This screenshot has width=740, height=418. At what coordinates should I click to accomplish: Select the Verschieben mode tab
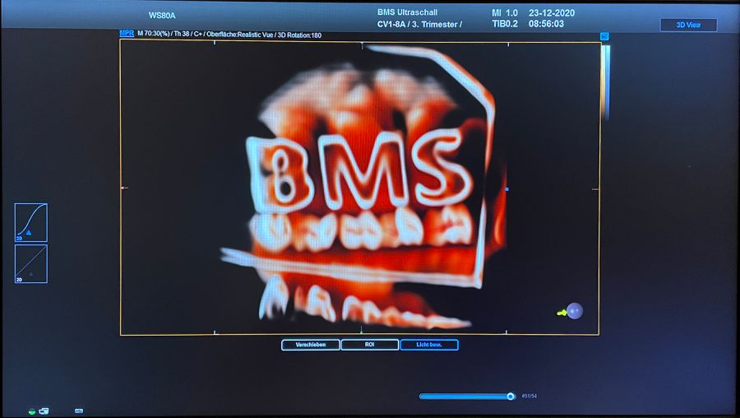tap(311, 345)
